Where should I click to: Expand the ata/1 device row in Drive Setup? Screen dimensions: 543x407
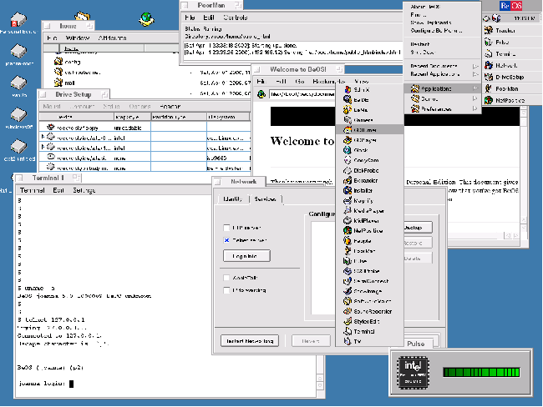point(43,147)
